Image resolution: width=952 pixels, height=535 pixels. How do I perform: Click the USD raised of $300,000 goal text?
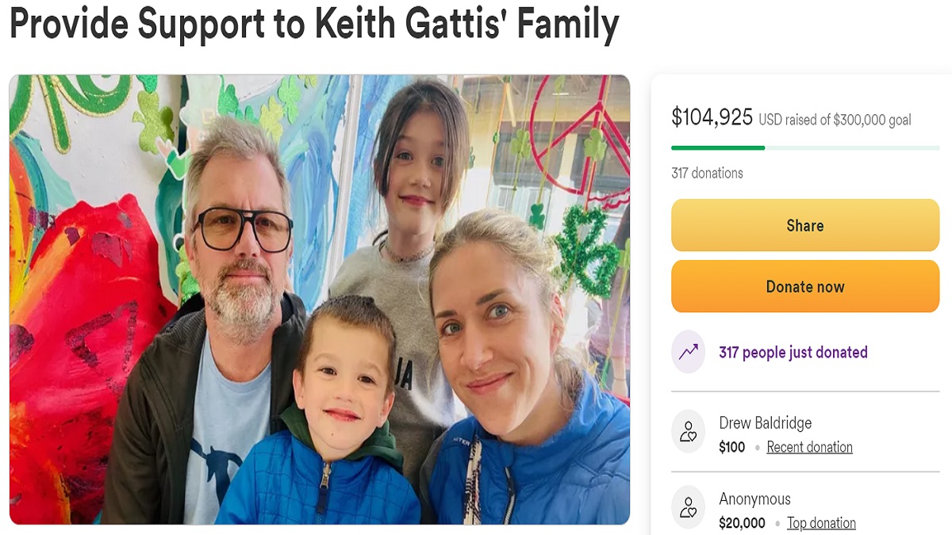coord(835,120)
